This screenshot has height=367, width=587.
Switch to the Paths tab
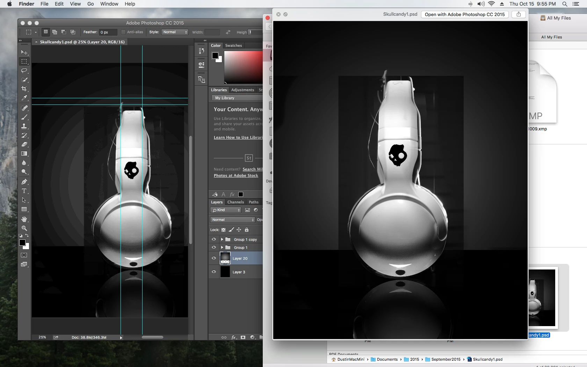click(x=254, y=202)
